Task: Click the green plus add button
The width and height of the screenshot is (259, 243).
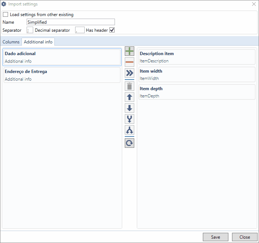Action: [129, 51]
